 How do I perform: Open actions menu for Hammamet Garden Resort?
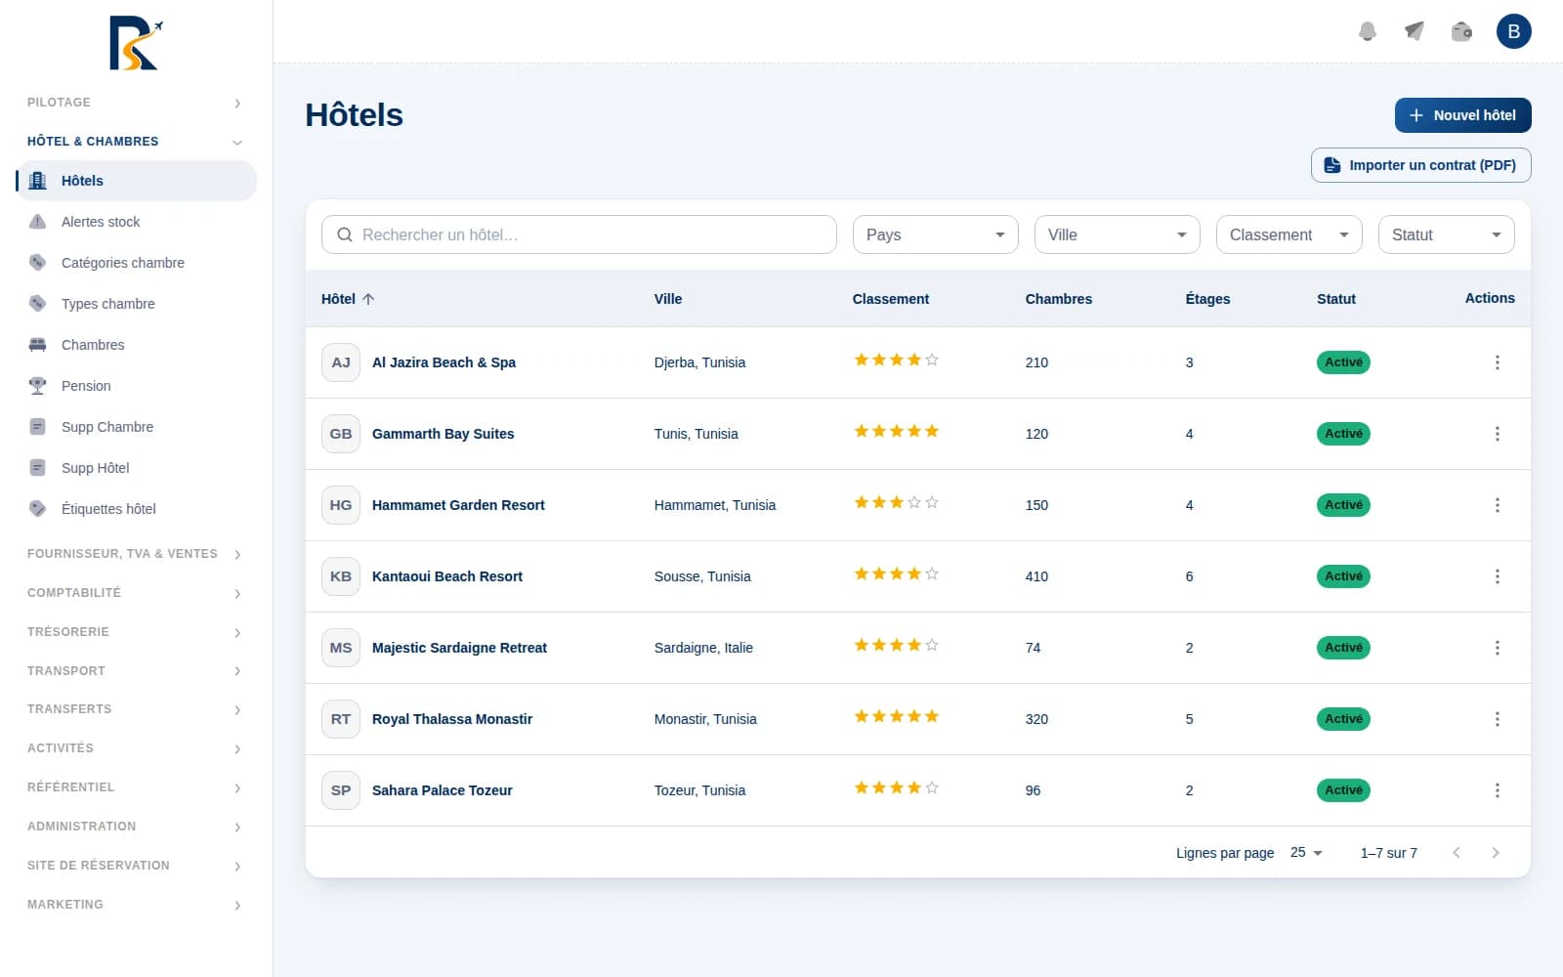click(1497, 505)
